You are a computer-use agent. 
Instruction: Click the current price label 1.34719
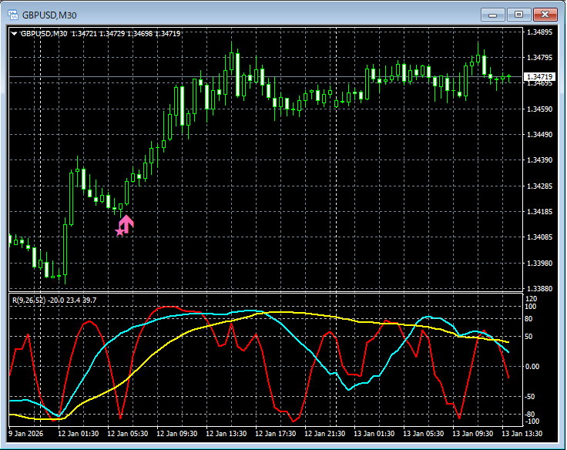click(x=538, y=77)
